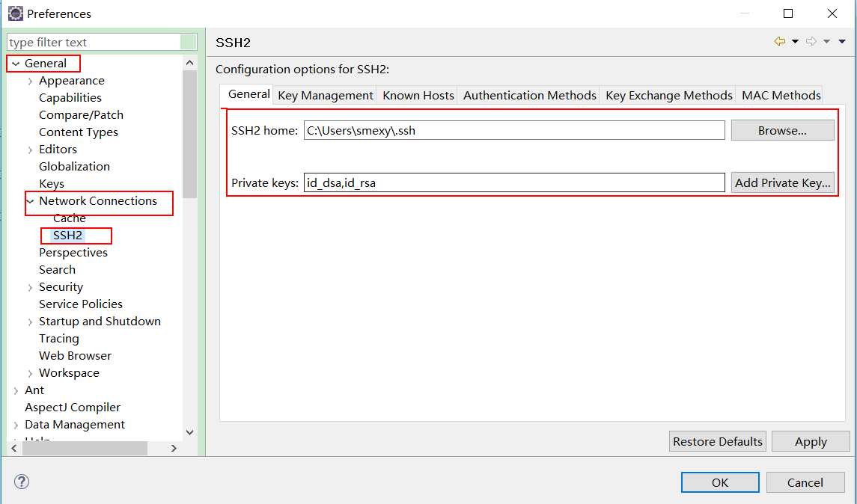This screenshot has height=504, width=857.
Task: Click the help question mark icon
Action: click(x=22, y=482)
